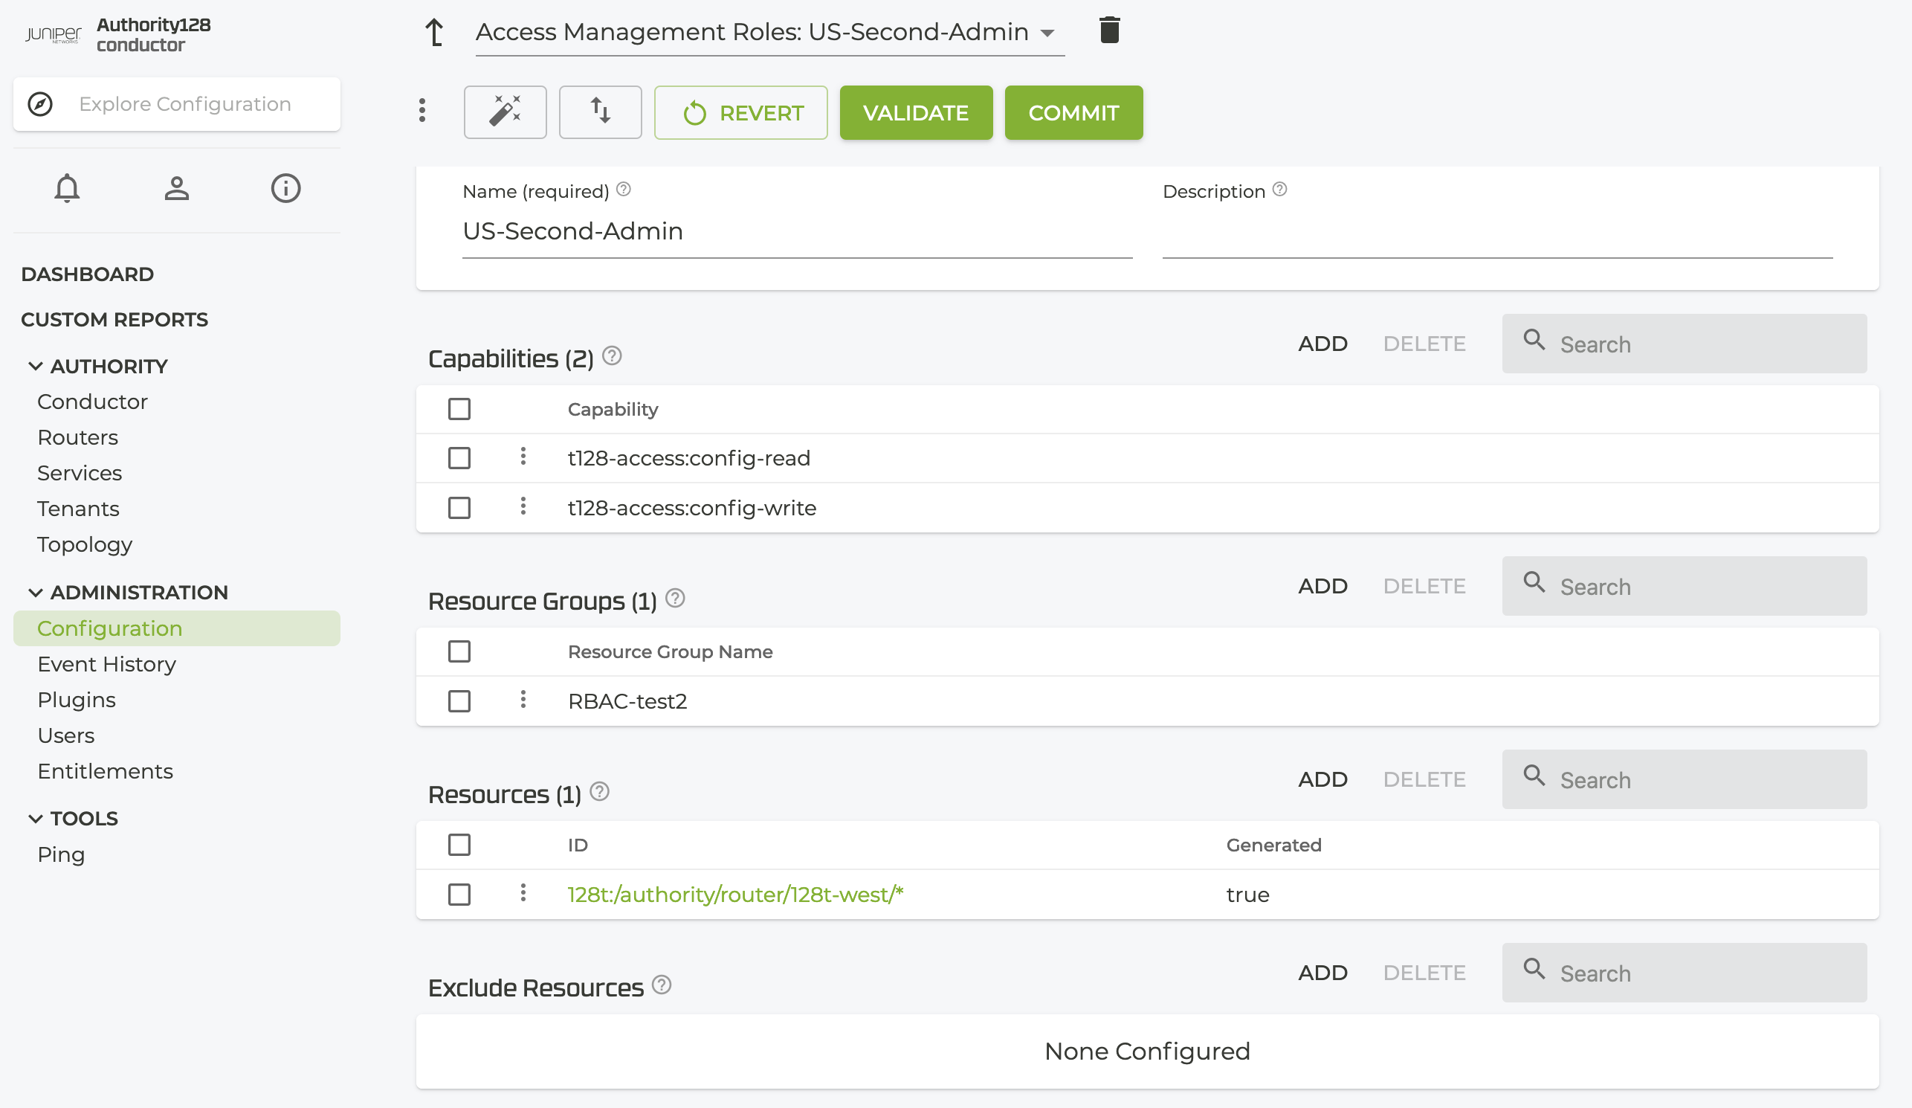Viewport: 1912px width, 1108px height.
Task: Click the trash delete icon beside role title
Action: point(1108,31)
